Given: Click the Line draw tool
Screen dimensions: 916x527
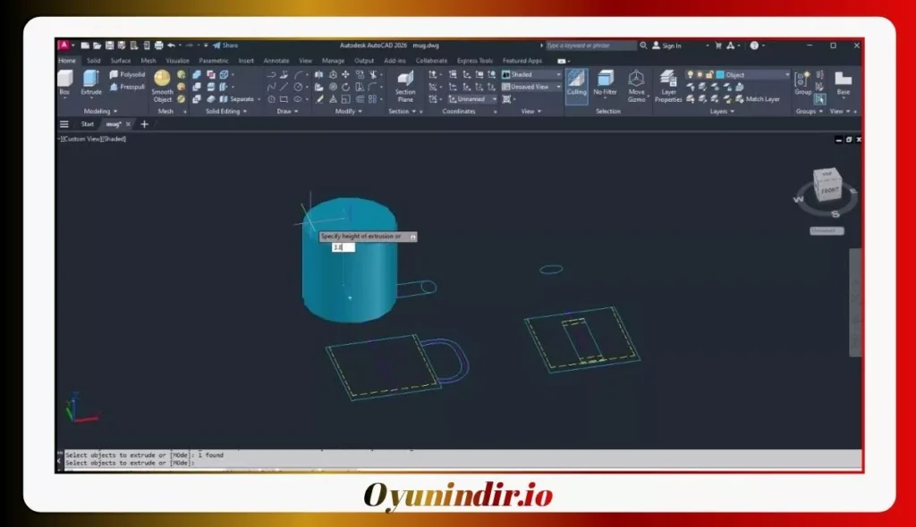Looking at the screenshot, I should click(284, 87).
